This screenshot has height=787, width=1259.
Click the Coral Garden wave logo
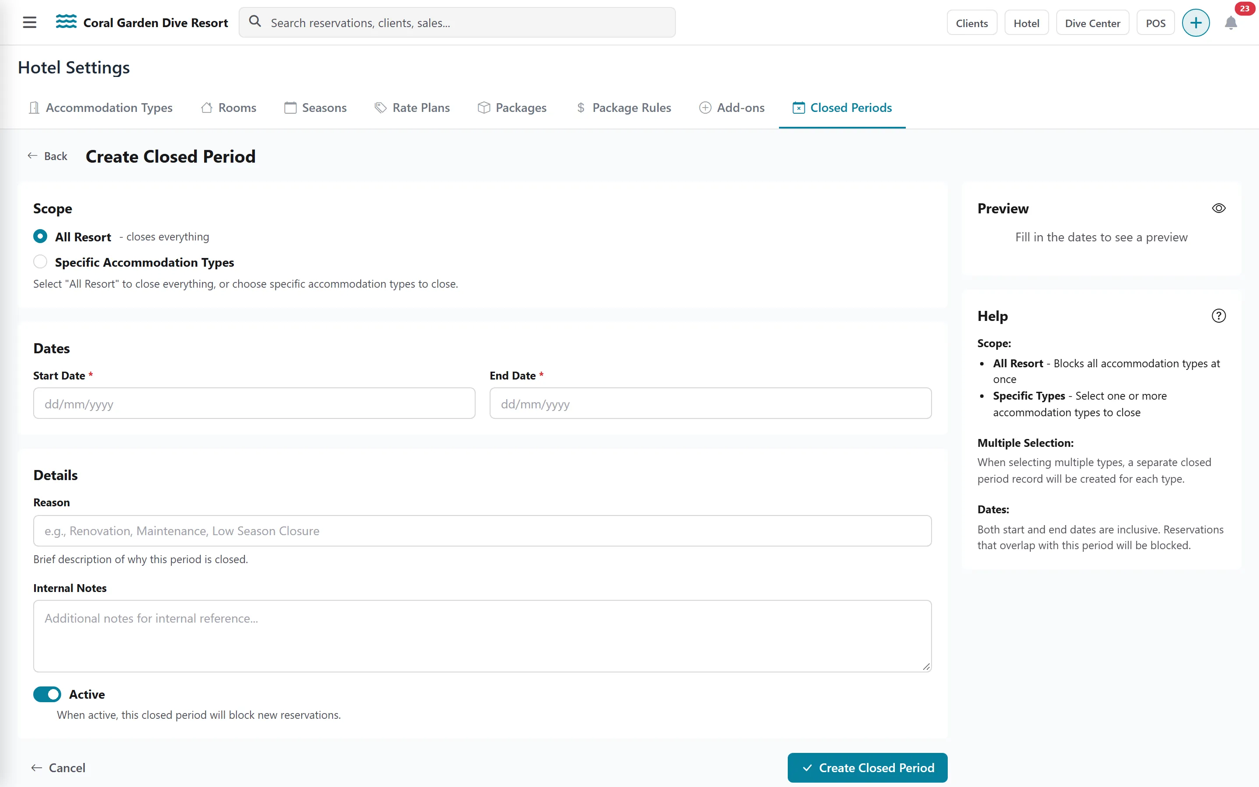point(66,22)
